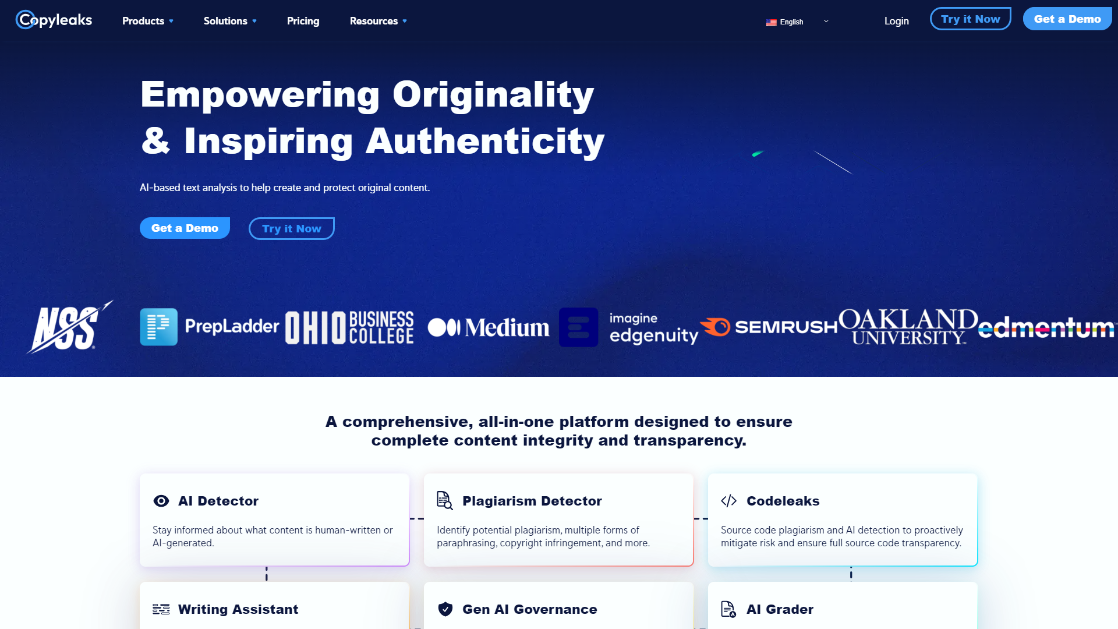Click the Login link

(897, 21)
